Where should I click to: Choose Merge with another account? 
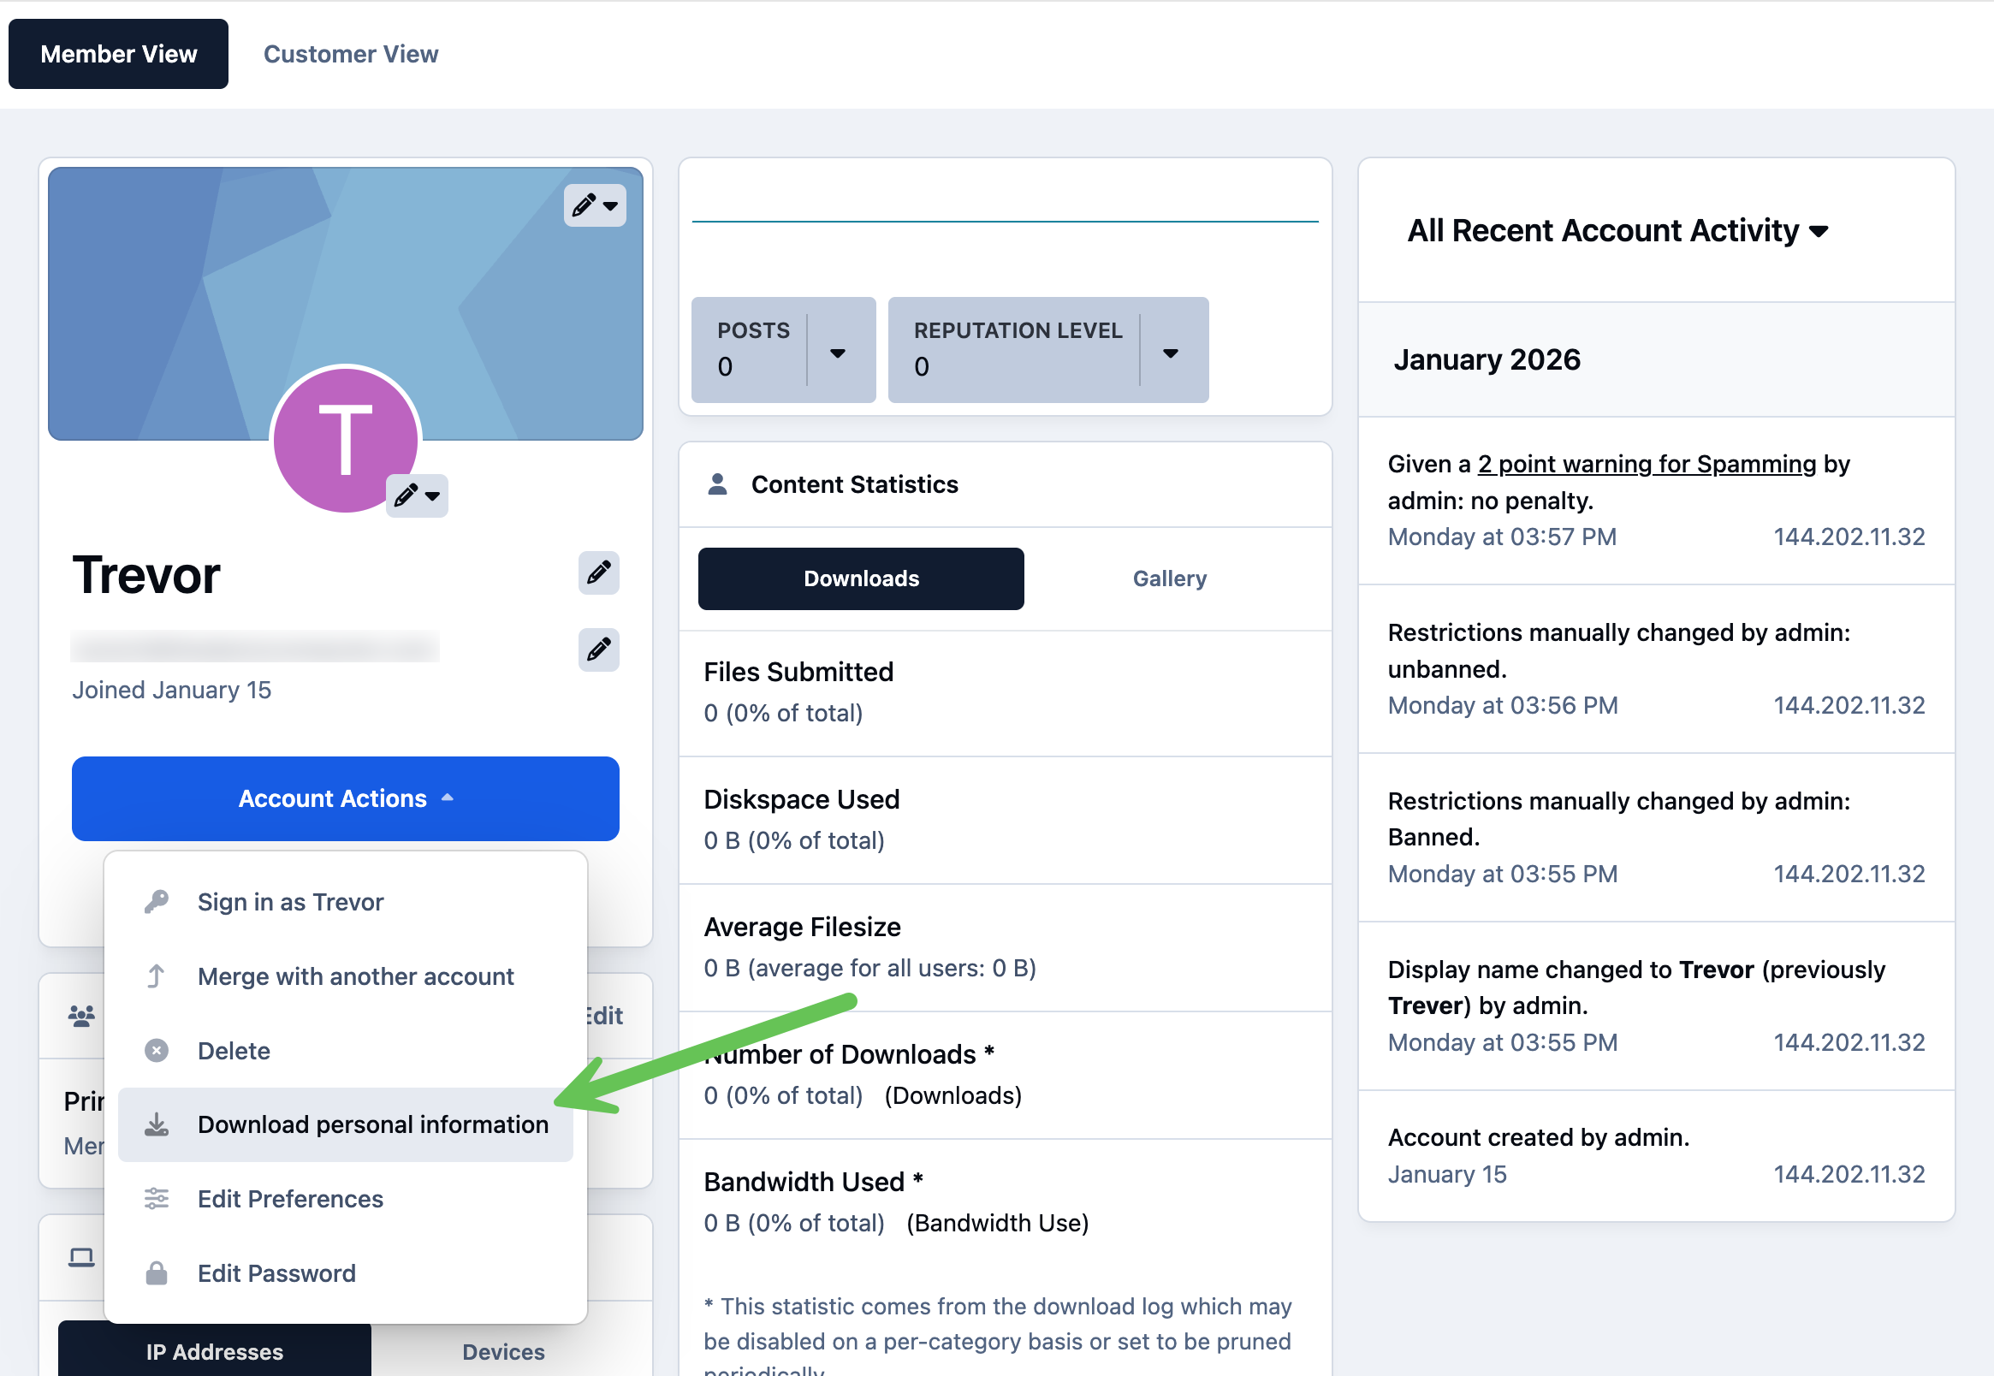coord(346,976)
